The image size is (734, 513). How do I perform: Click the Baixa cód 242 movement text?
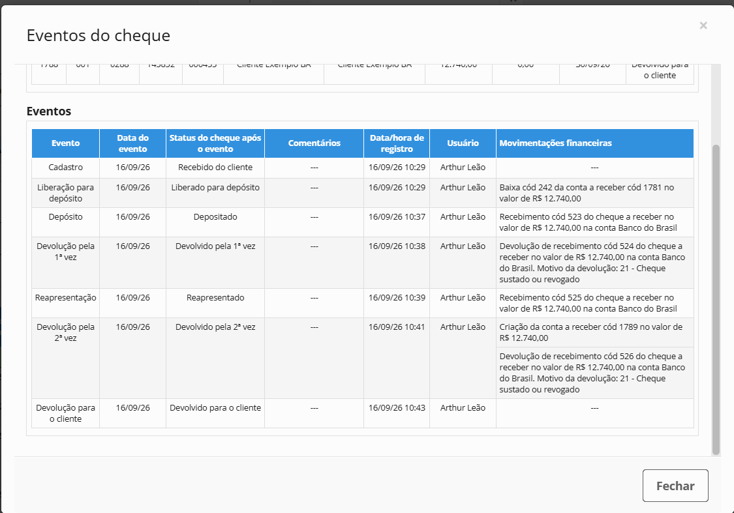[x=587, y=193]
